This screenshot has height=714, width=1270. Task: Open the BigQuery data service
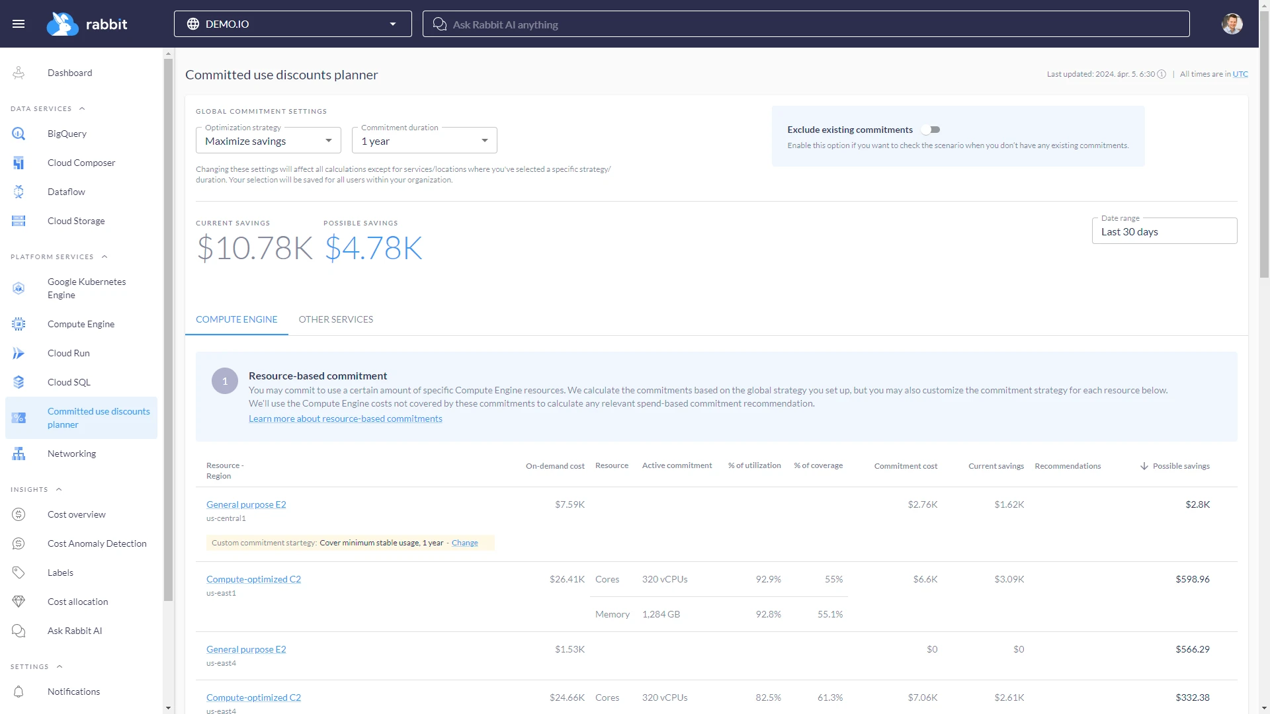point(66,134)
